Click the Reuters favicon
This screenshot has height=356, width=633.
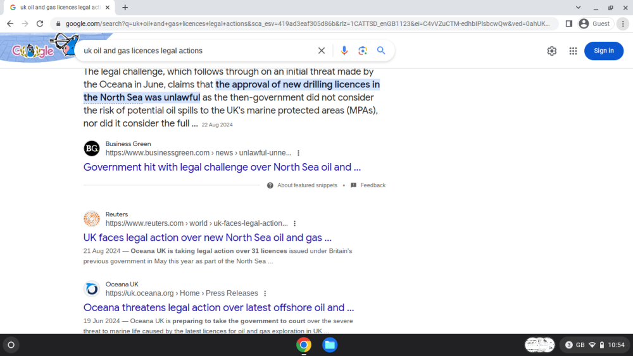point(92,219)
